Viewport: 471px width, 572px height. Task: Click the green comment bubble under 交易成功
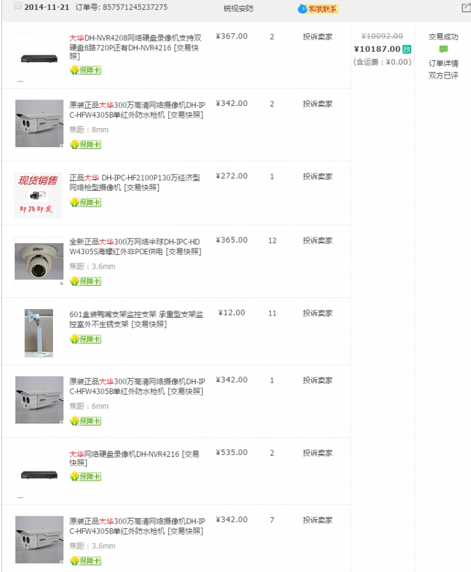(444, 49)
